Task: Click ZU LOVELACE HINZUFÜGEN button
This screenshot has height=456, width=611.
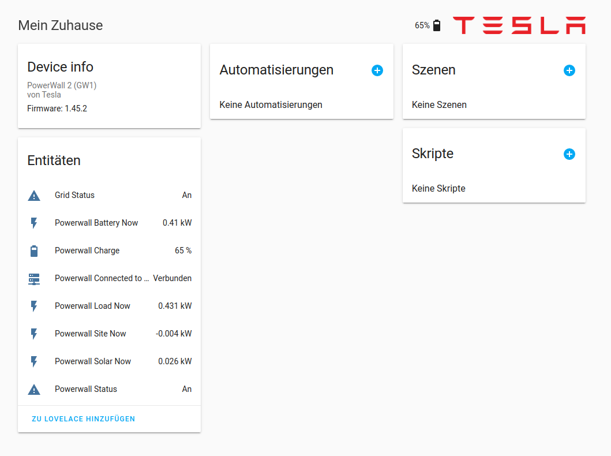Action: click(84, 419)
